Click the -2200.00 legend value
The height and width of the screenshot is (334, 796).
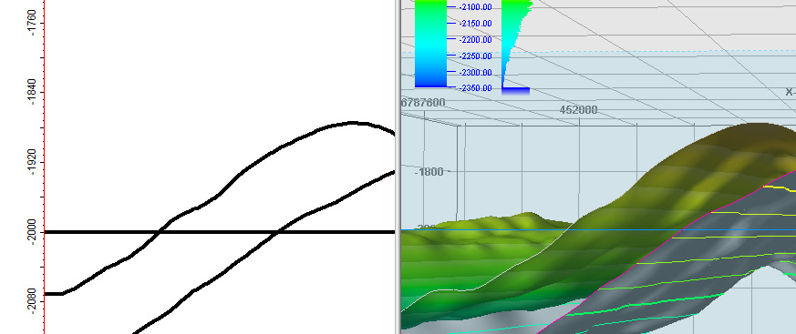475,39
